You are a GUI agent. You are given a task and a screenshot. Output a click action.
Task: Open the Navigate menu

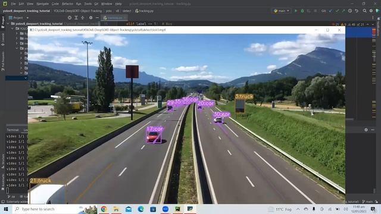[42, 4]
